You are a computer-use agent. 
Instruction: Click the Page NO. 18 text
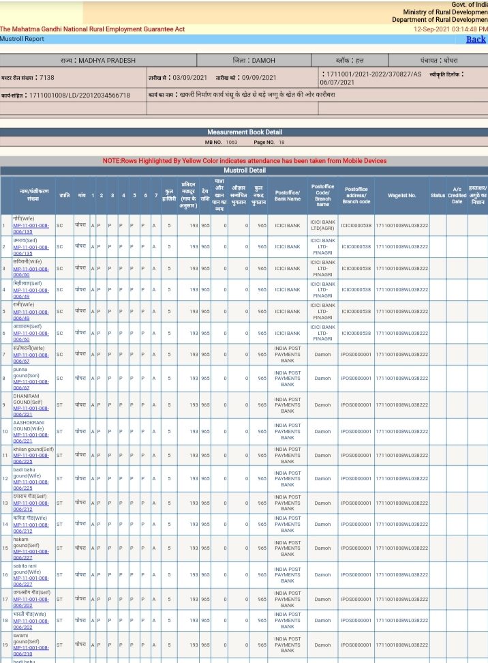pos(269,143)
